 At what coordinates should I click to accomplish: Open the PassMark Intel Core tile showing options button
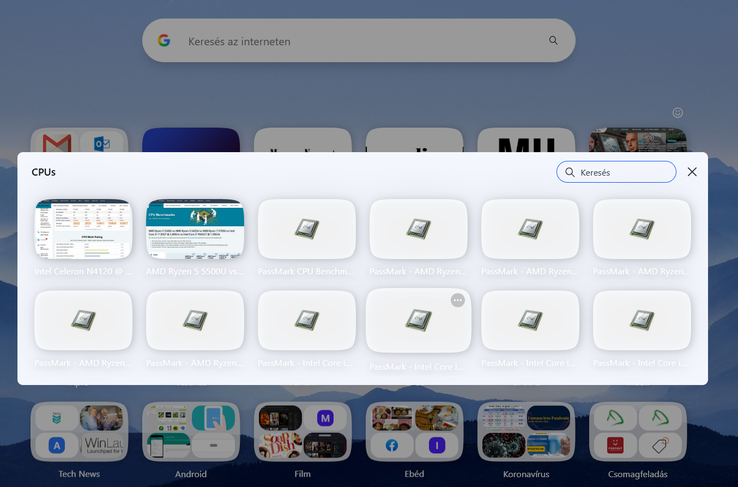tap(419, 321)
